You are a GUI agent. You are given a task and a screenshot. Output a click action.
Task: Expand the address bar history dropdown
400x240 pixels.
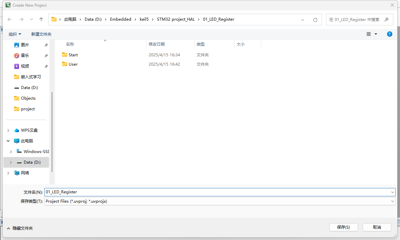pos(303,20)
